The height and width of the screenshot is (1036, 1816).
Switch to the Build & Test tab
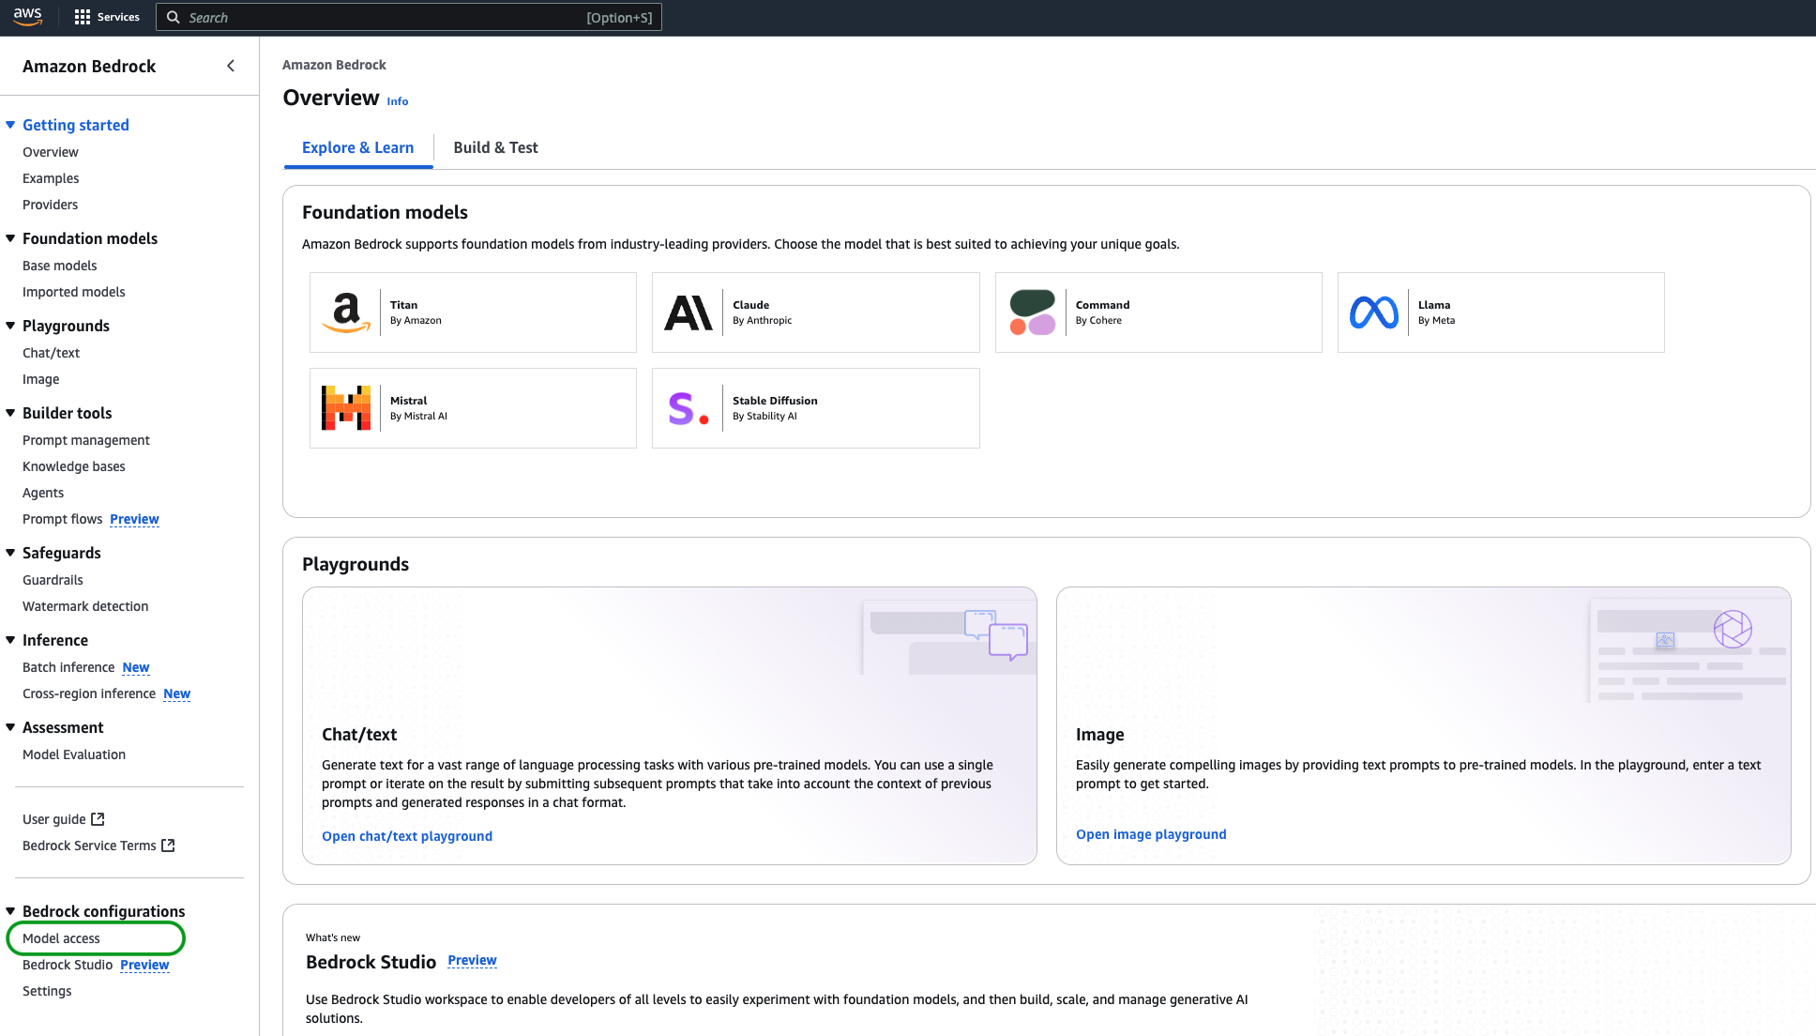click(x=495, y=147)
